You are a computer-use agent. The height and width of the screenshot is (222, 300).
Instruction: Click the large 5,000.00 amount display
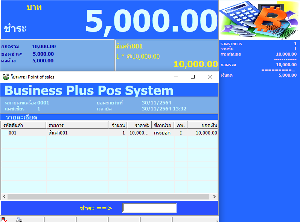point(151,21)
